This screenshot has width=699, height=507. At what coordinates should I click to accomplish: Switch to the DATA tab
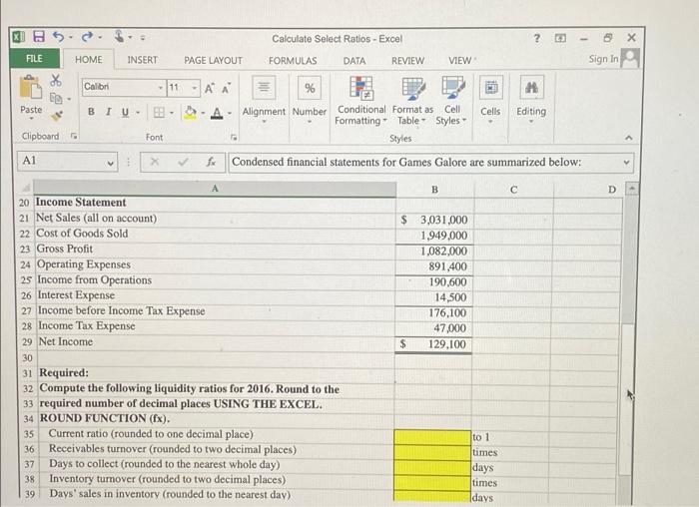point(354,61)
